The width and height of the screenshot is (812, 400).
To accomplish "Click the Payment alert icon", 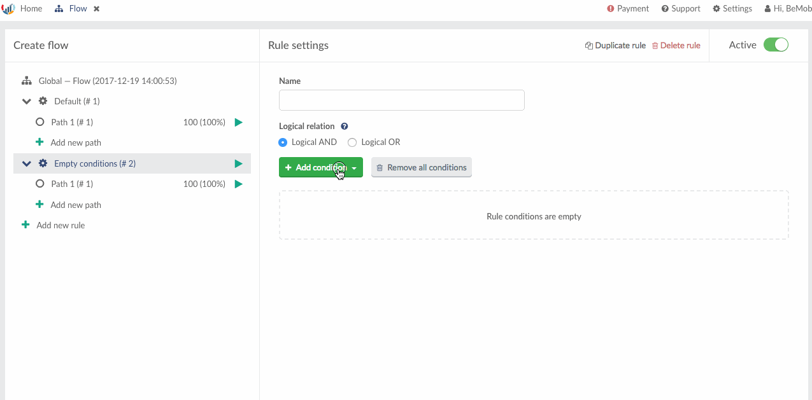I will pyautogui.click(x=611, y=9).
